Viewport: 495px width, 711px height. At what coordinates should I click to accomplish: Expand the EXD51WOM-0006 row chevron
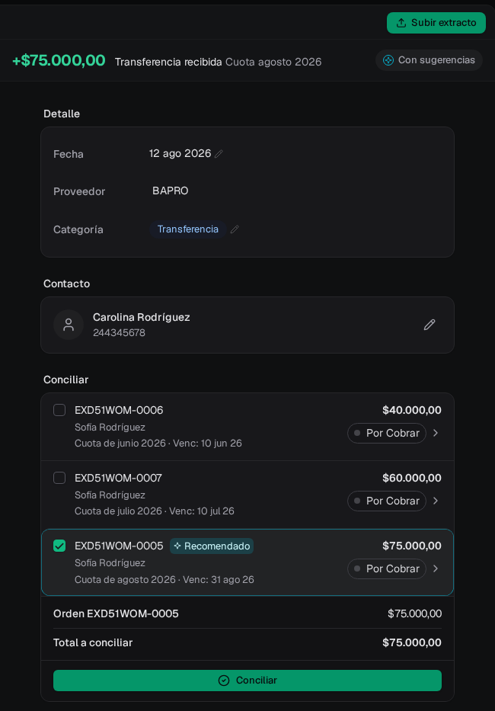pos(436,433)
